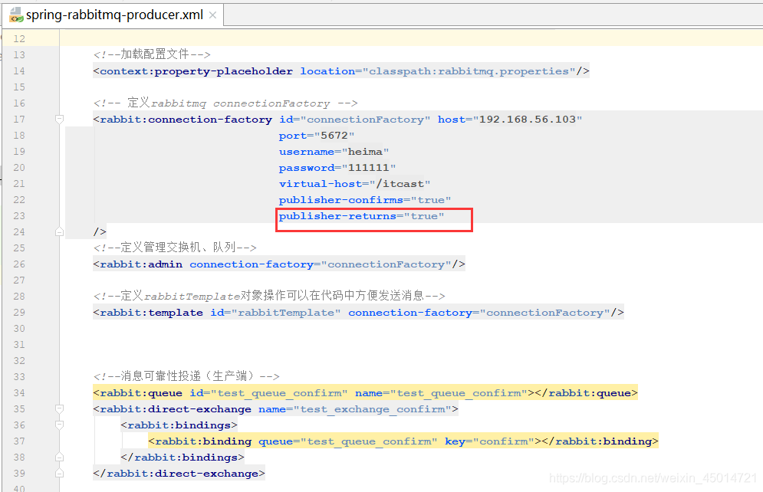Click the host value 192.168.56.103
This screenshot has width=763, height=492.
[x=528, y=119]
